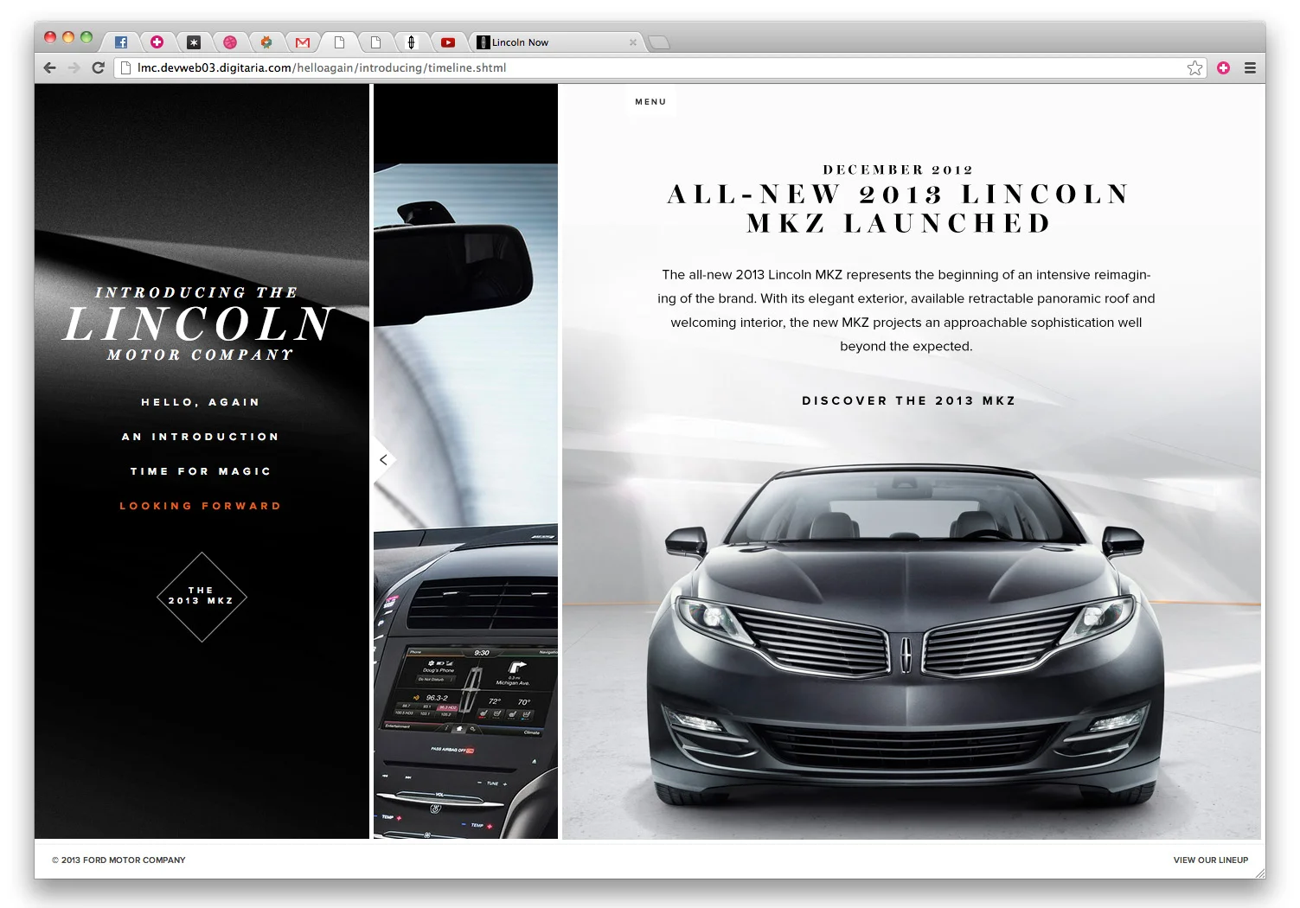1300x908 pixels.
Task: Select the active blank-page tab
Action: click(339, 42)
